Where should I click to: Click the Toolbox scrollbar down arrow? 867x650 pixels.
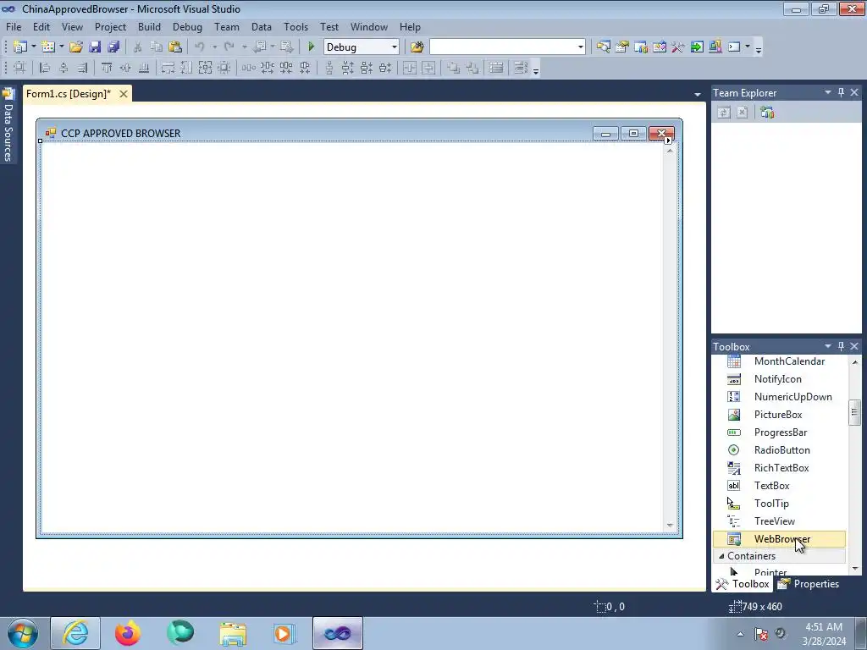[855, 569]
